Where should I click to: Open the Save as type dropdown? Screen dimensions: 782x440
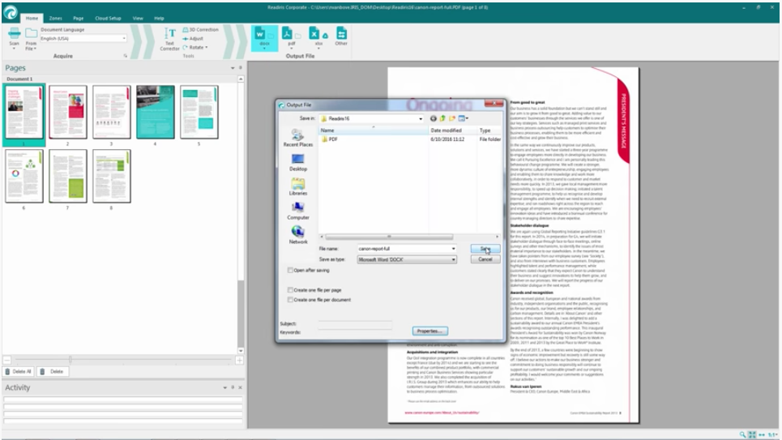[x=453, y=259]
